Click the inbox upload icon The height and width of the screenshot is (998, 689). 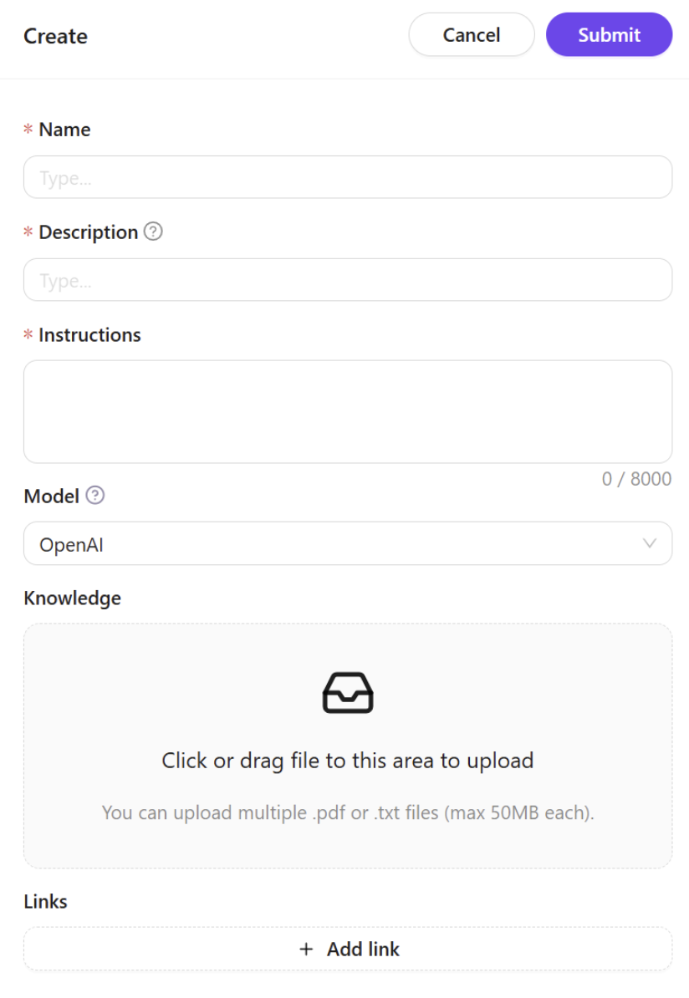[348, 693]
